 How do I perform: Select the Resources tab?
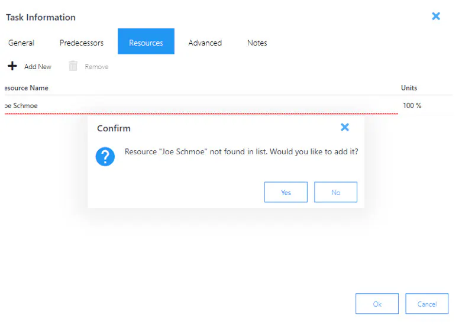146,41
